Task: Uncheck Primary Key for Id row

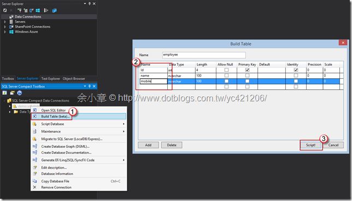Action: coord(247,70)
